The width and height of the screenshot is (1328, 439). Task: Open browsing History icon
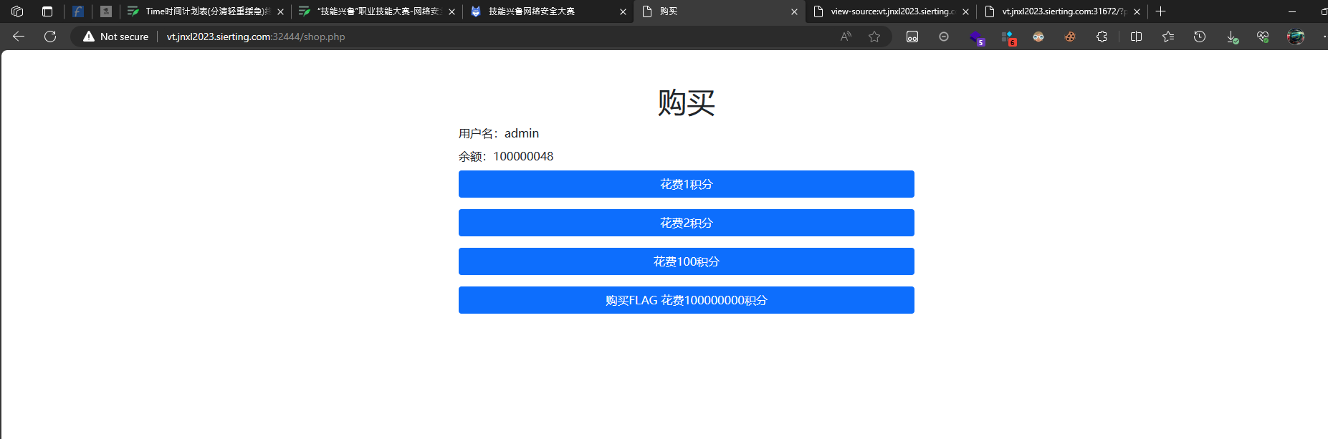click(x=1200, y=37)
